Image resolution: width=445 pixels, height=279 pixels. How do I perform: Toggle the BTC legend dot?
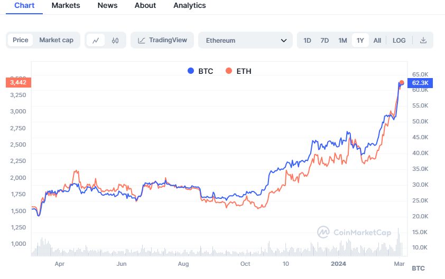(191, 71)
